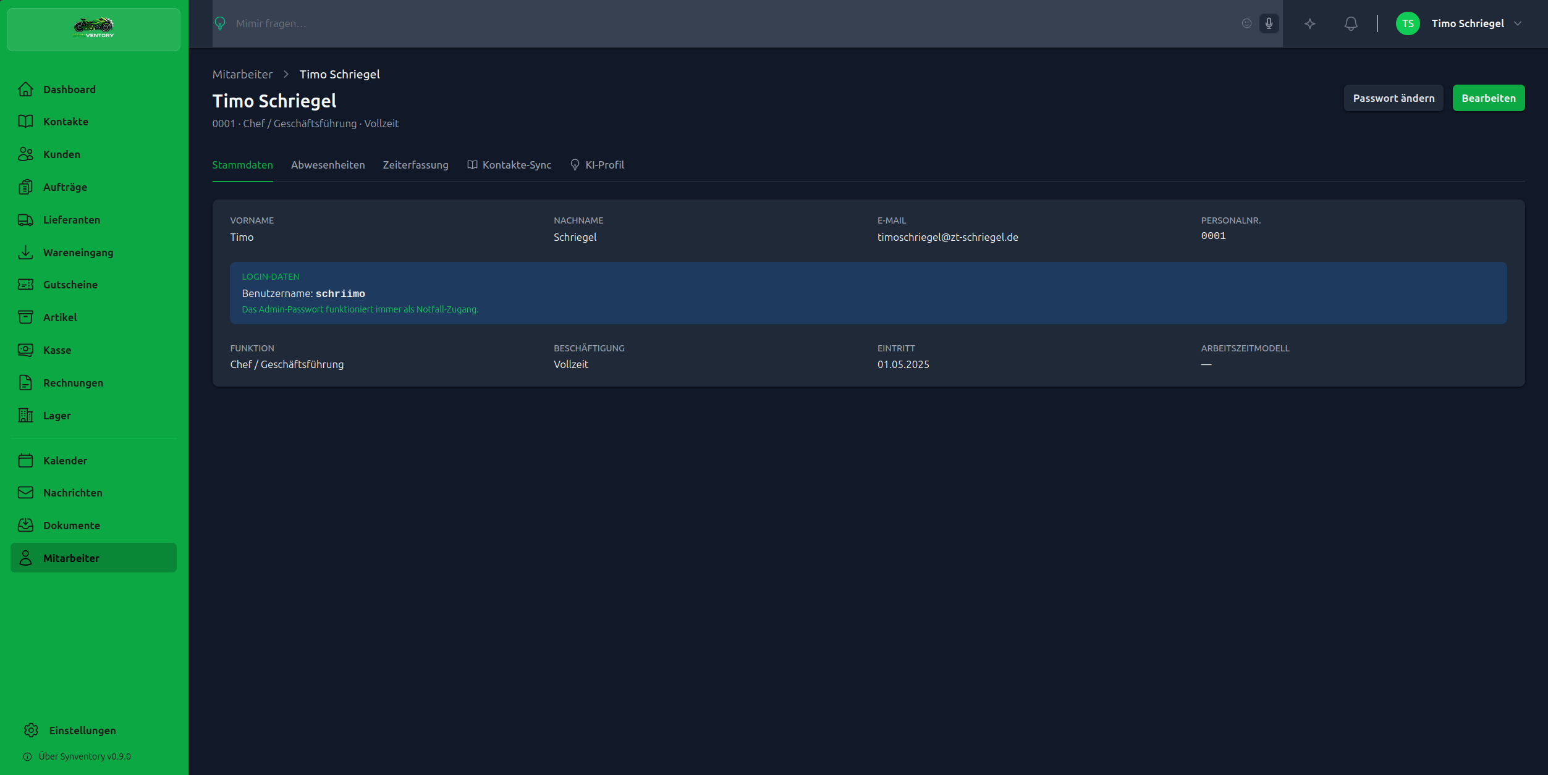Click the Mitarbeiter breadcrumb link
This screenshot has width=1548, height=775.
242,74
